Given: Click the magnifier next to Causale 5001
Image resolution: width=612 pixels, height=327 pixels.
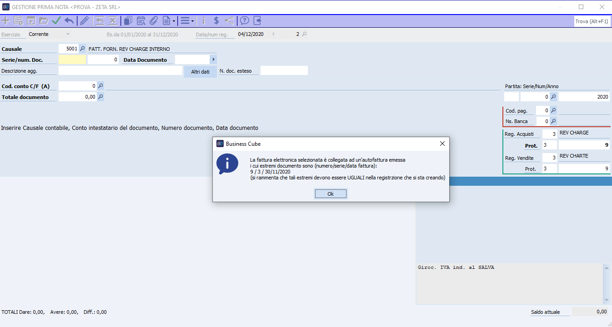Looking at the screenshot, I should click(82, 49).
